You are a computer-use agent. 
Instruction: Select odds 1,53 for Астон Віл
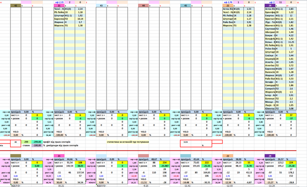pyautogui.click(x=249, y=9)
